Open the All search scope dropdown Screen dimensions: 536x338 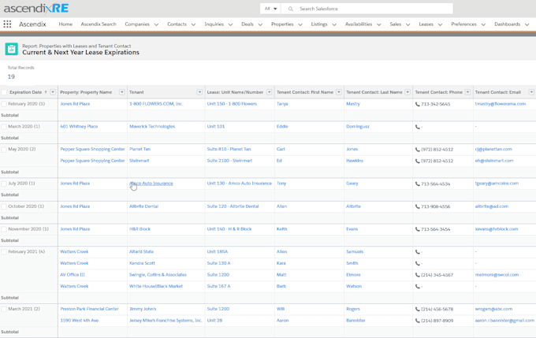[x=270, y=9]
